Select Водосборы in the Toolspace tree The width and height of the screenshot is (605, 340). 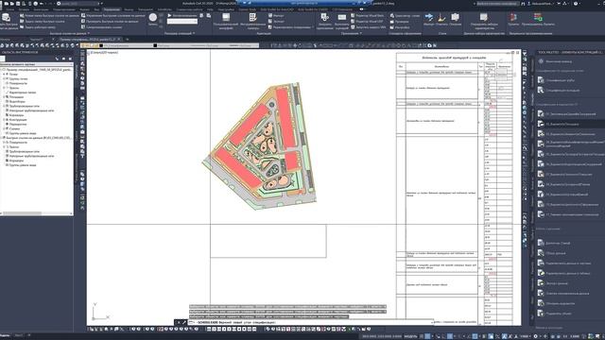[17, 101]
